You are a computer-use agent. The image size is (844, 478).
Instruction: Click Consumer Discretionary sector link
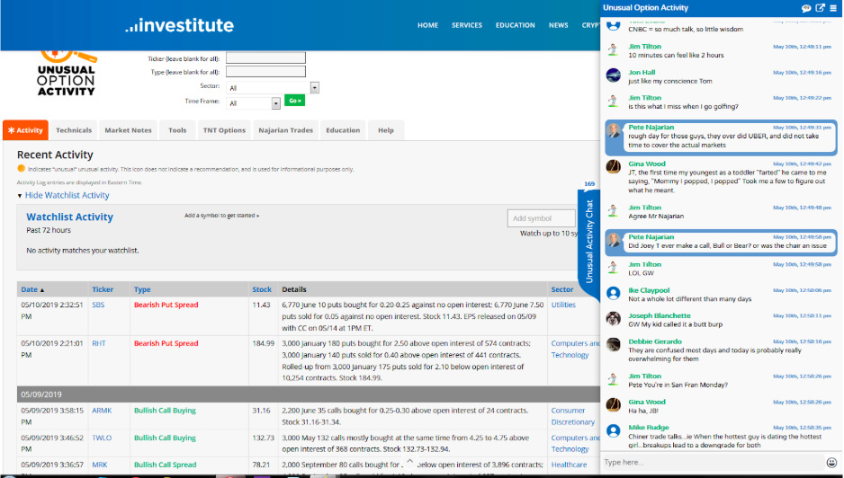(x=573, y=417)
